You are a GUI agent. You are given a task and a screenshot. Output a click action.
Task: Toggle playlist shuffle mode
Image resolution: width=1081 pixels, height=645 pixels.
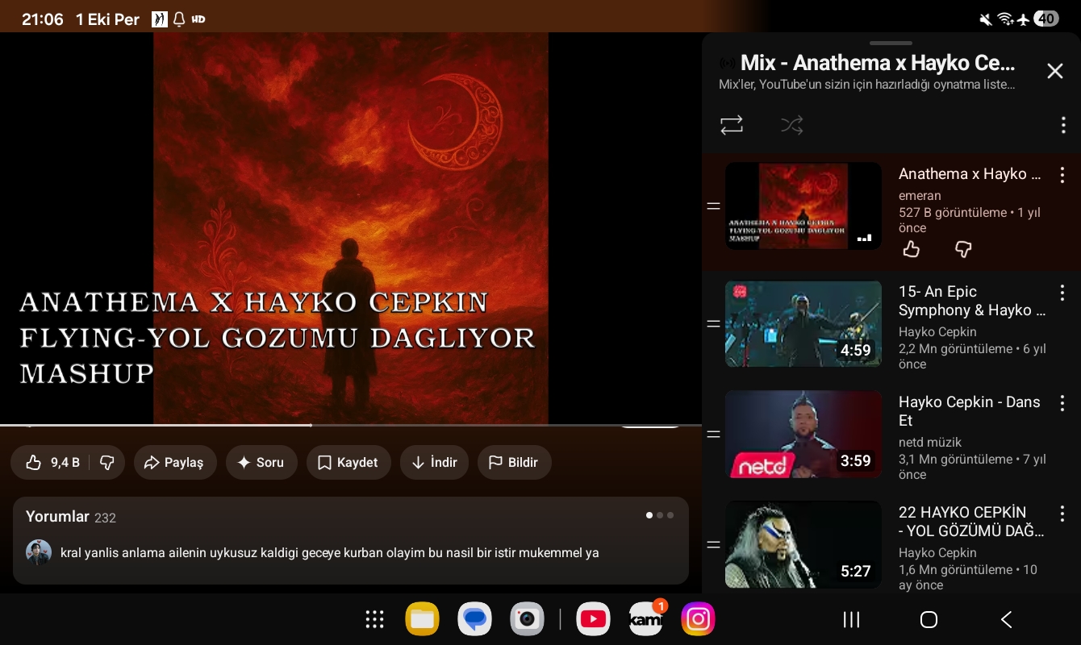(x=792, y=125)
